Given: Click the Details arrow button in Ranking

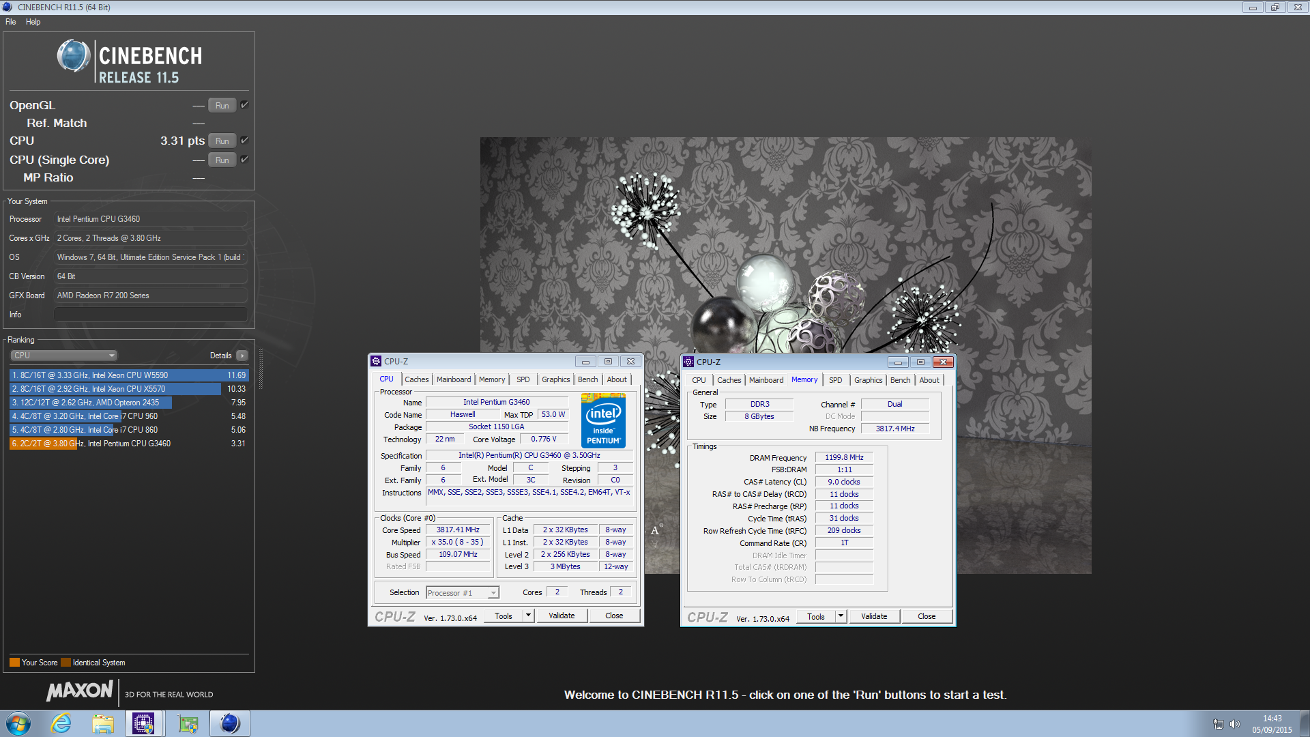Looking at the screenshot, I should [x=242, y=356].
